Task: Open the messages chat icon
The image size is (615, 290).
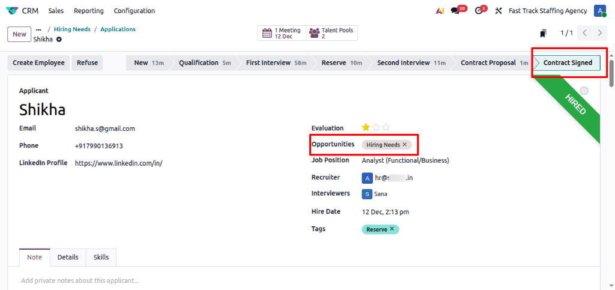Action: [x=455, y=11]
